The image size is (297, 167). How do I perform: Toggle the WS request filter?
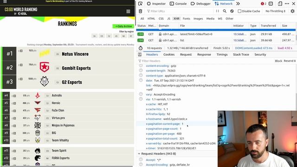(220, 19)
